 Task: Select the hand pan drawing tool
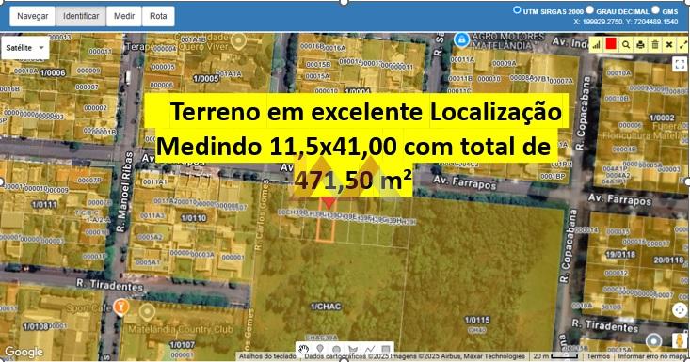tap(304, 350)
